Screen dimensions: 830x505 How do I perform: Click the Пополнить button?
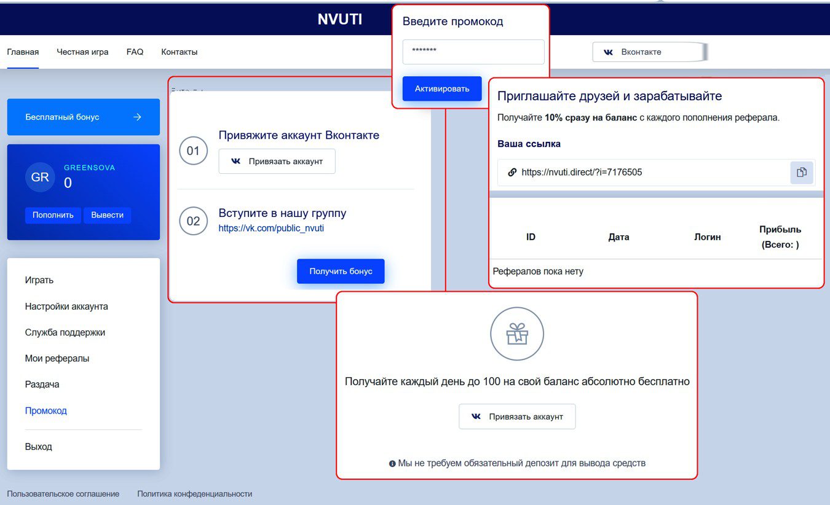pos(53,215)
